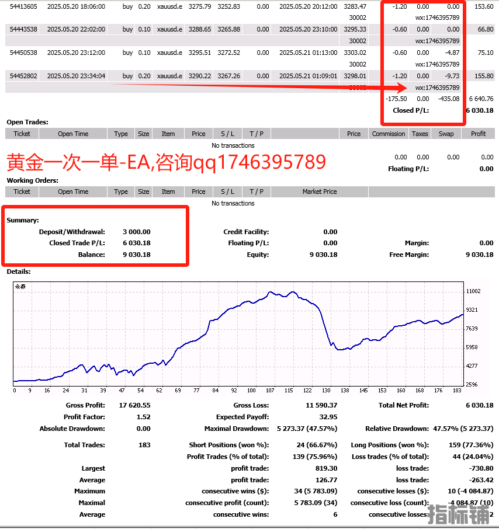This screenshot has width=499, height=529.
Task: Click total profit 6 640.76
Action: (481, 99)
